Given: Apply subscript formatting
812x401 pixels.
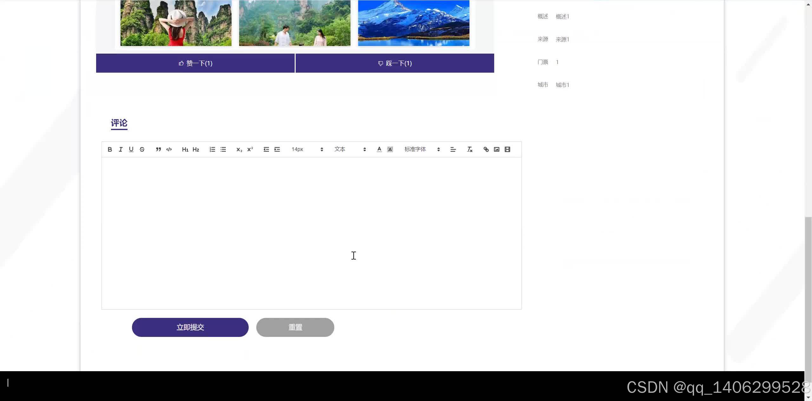Looking at the screenshot, I should point(239,149).
